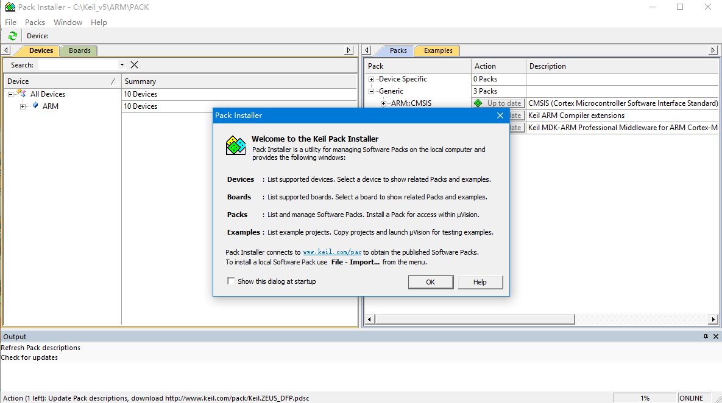Clear search with the X icon

(x=135, y=65)
